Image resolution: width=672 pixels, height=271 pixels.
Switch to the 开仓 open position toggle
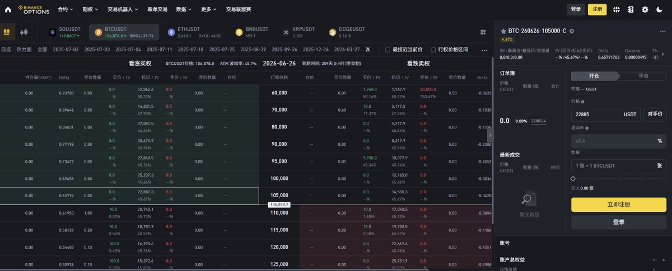(595, 76)
